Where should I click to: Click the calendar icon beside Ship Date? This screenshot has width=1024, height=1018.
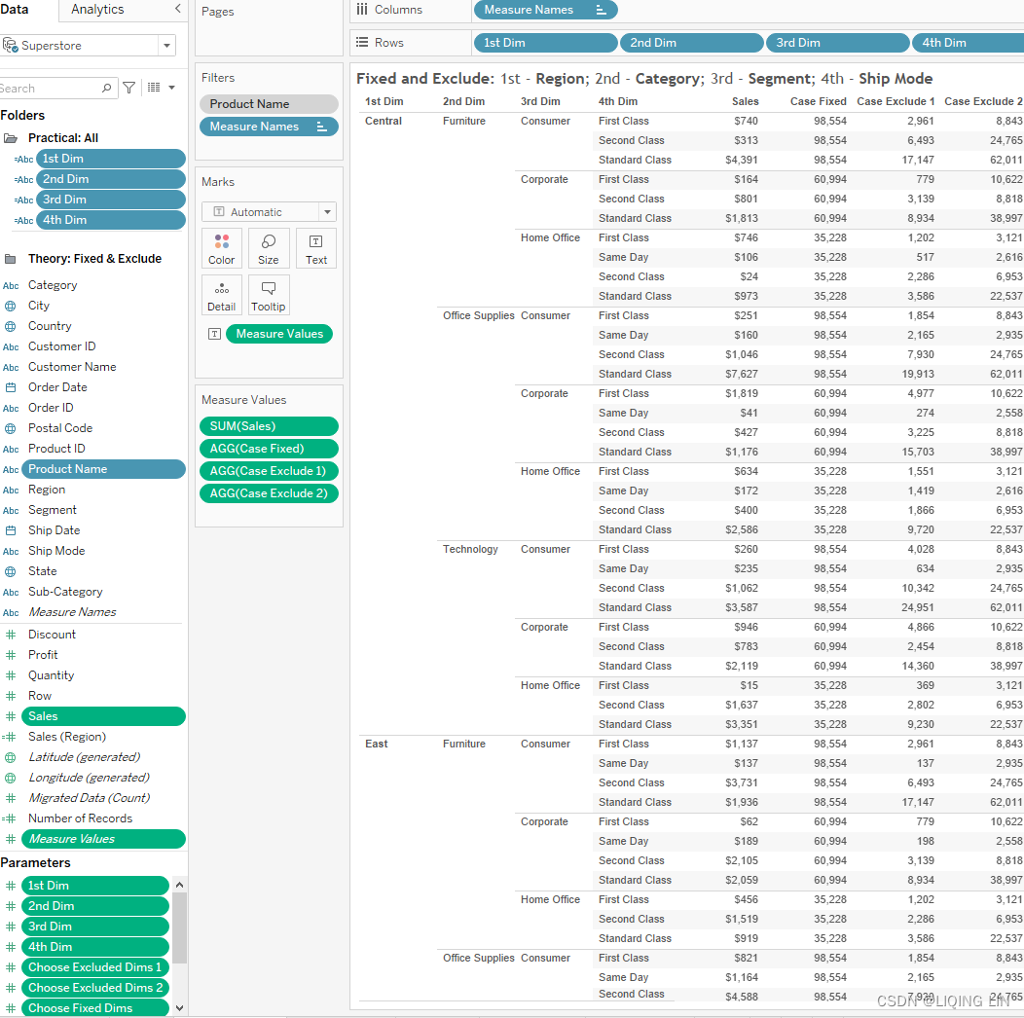(11, 530)
